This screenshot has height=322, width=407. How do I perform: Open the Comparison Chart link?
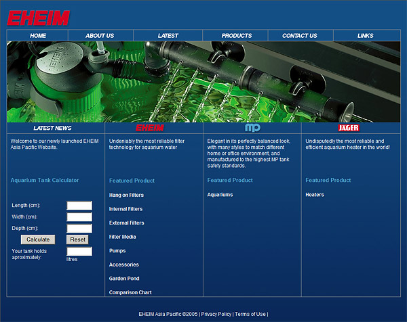(x=130, y=292)
